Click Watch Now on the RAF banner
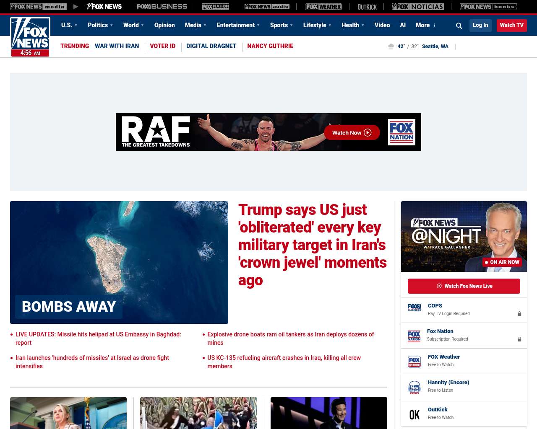 [x=352, y=133]
